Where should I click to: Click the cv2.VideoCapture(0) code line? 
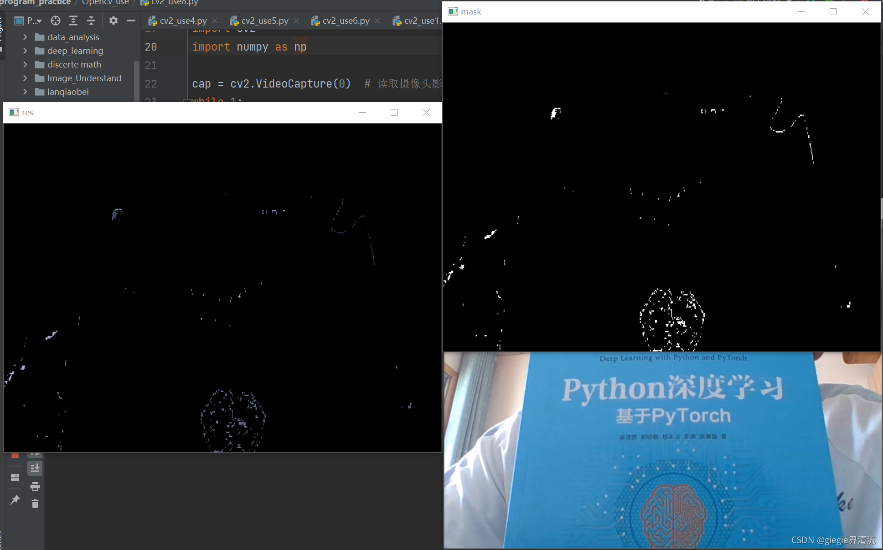click(x=271, y=84)
